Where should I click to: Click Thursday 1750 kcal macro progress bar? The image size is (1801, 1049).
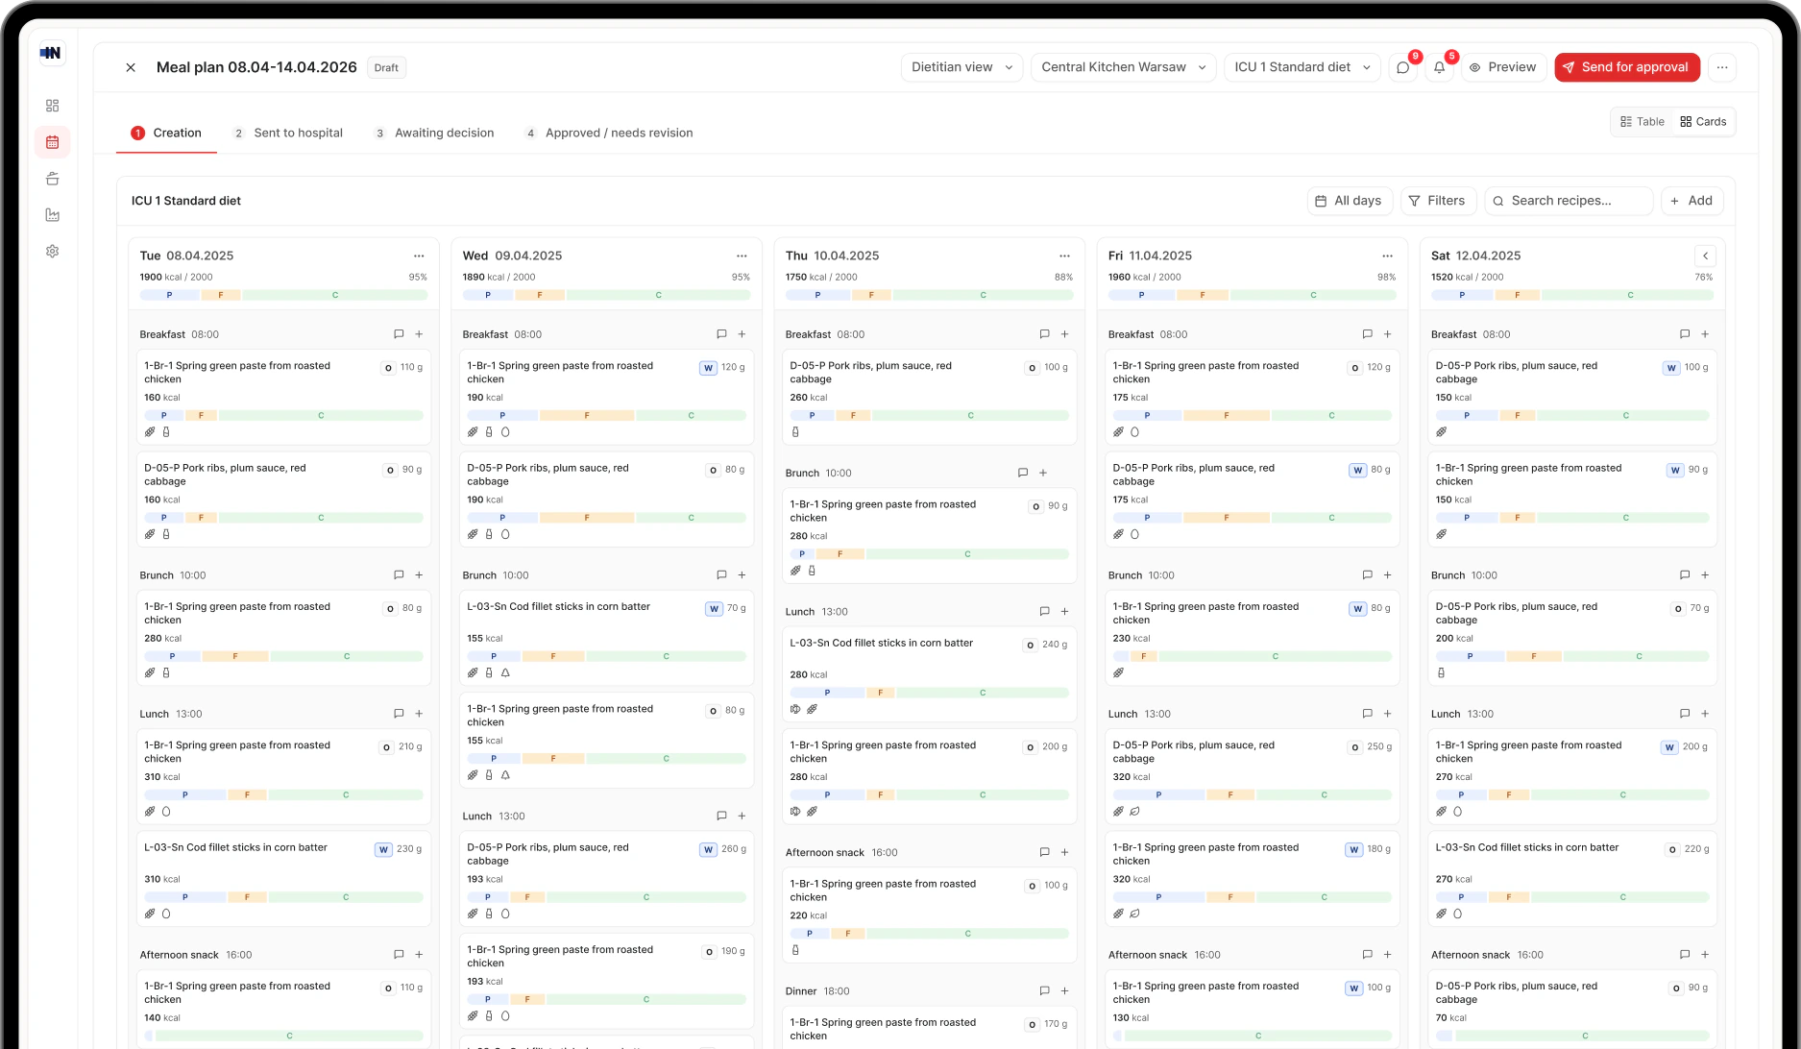click(929, 295)
